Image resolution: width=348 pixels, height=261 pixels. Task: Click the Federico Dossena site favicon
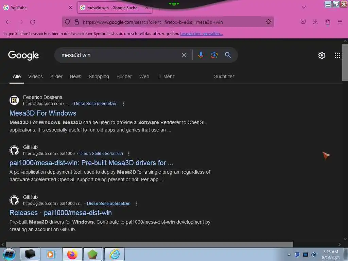[x=14, y=100]
